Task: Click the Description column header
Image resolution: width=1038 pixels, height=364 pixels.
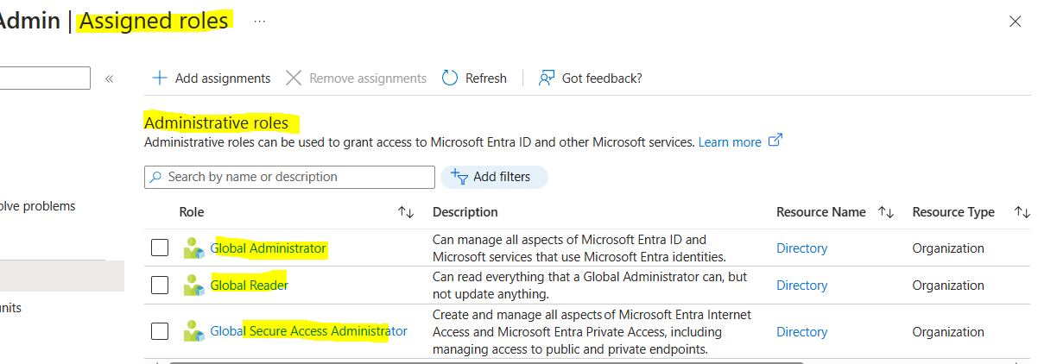Action: pos(465,212)
